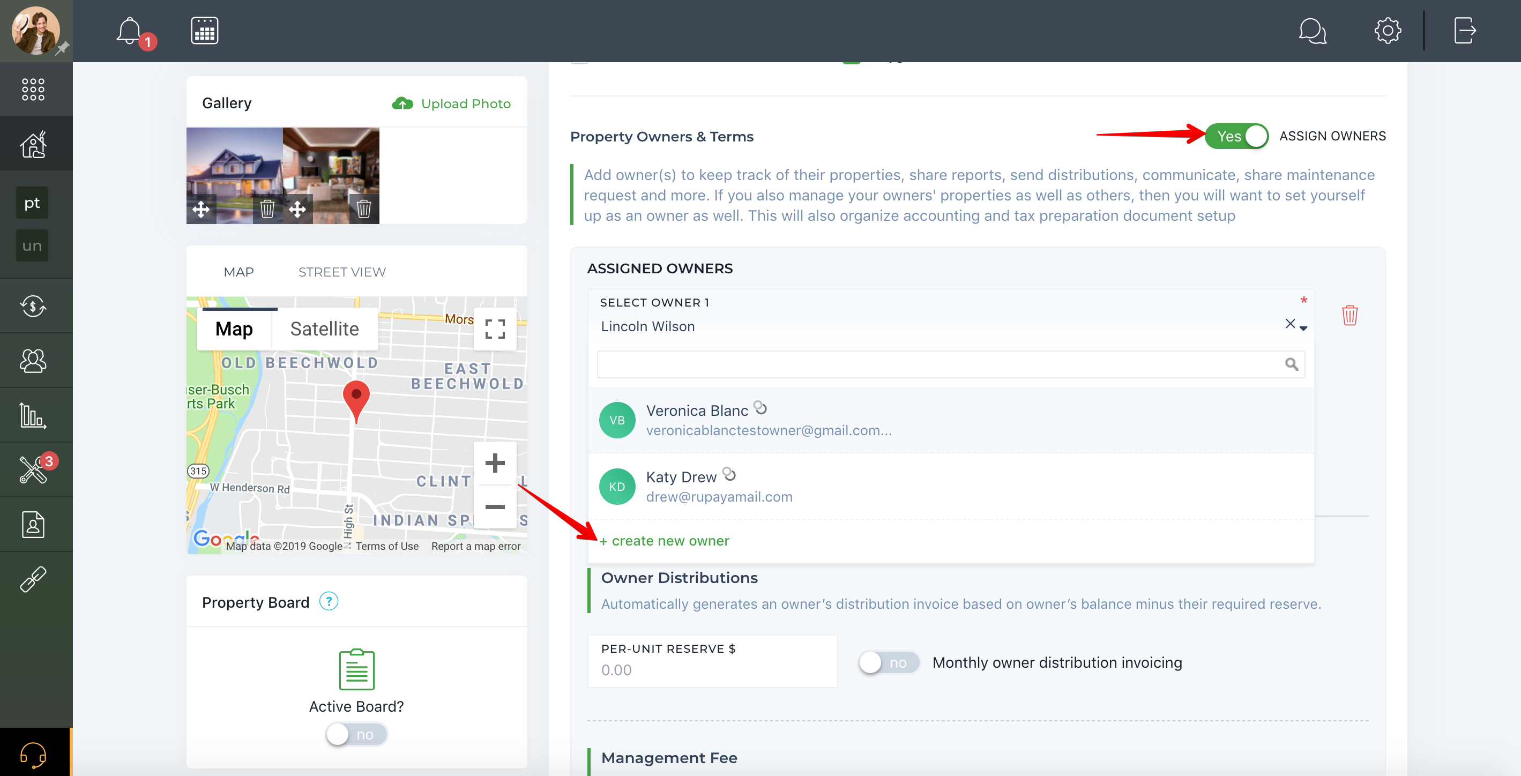Clear selected owner Lincoln Wilson
The height and width of the screenshot is (776, 1521).
1289,324
